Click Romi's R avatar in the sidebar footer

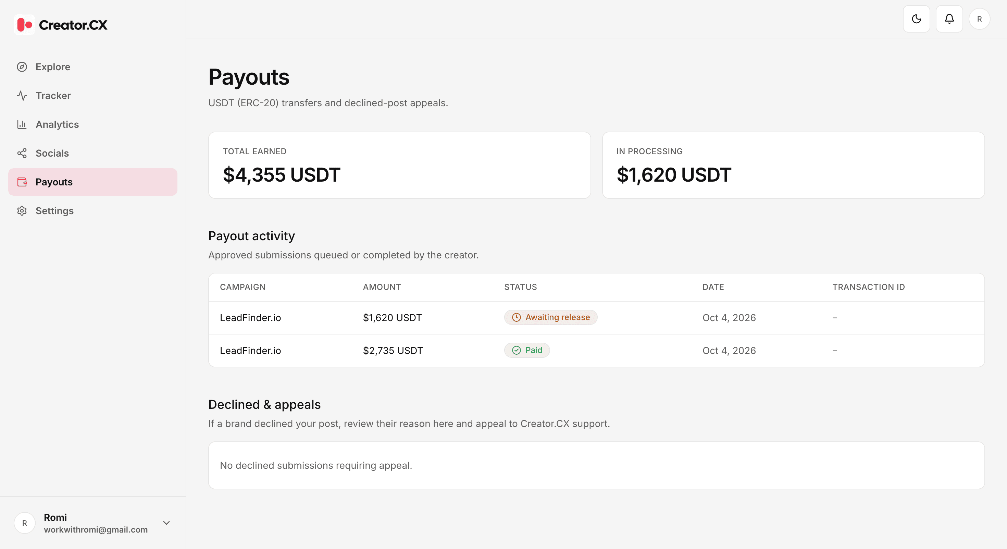pyautogui.click(x=25, y=523)
